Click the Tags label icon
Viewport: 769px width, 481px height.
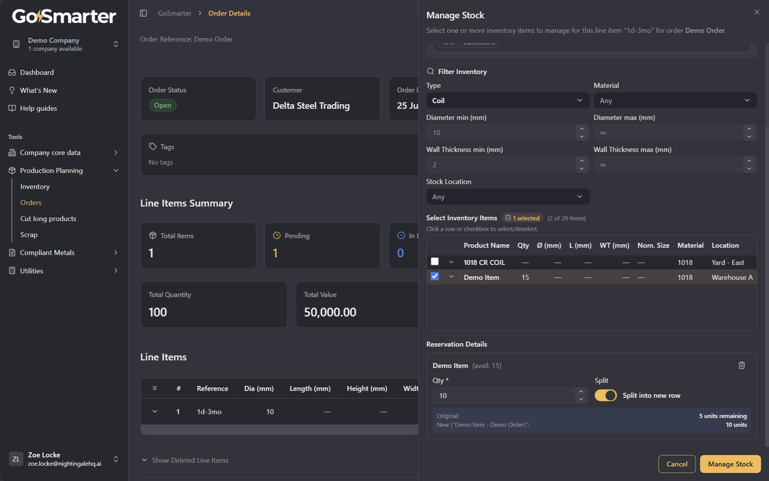click(x=153, y=147)
